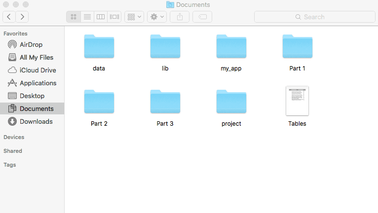378x213 pixels.
Task: Click the Search field
Action: click(x=315, y=17)
